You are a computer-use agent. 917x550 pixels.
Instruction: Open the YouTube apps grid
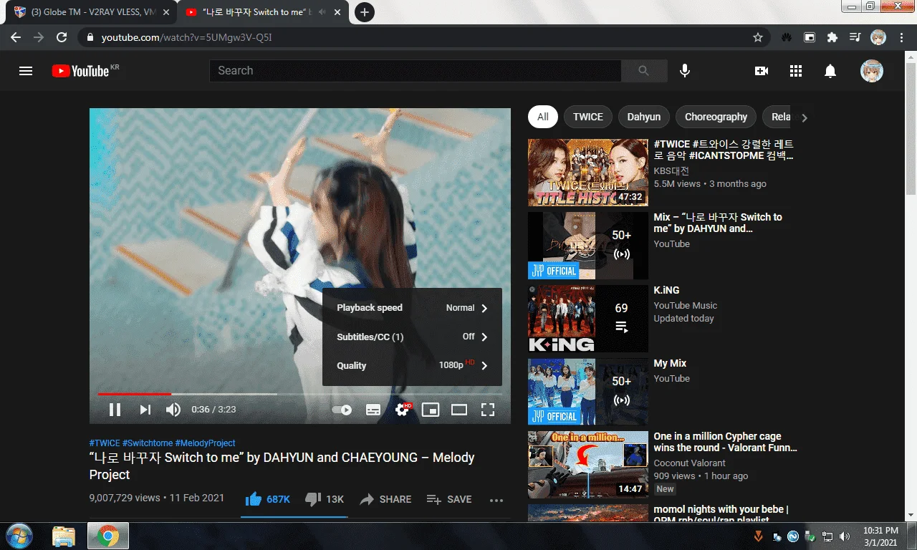point(795,71)
